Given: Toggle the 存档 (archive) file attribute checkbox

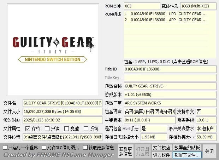Looking at the screenshot, I should coord(28,129).
